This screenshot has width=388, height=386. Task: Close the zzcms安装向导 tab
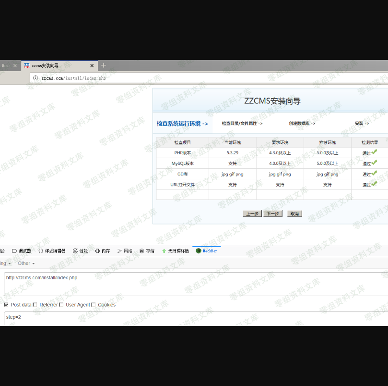coord(93,66)
